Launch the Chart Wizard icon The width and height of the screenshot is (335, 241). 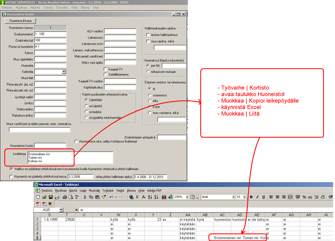(164, 197)
